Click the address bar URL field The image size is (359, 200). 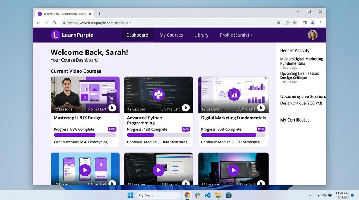(x=168, y=23)
